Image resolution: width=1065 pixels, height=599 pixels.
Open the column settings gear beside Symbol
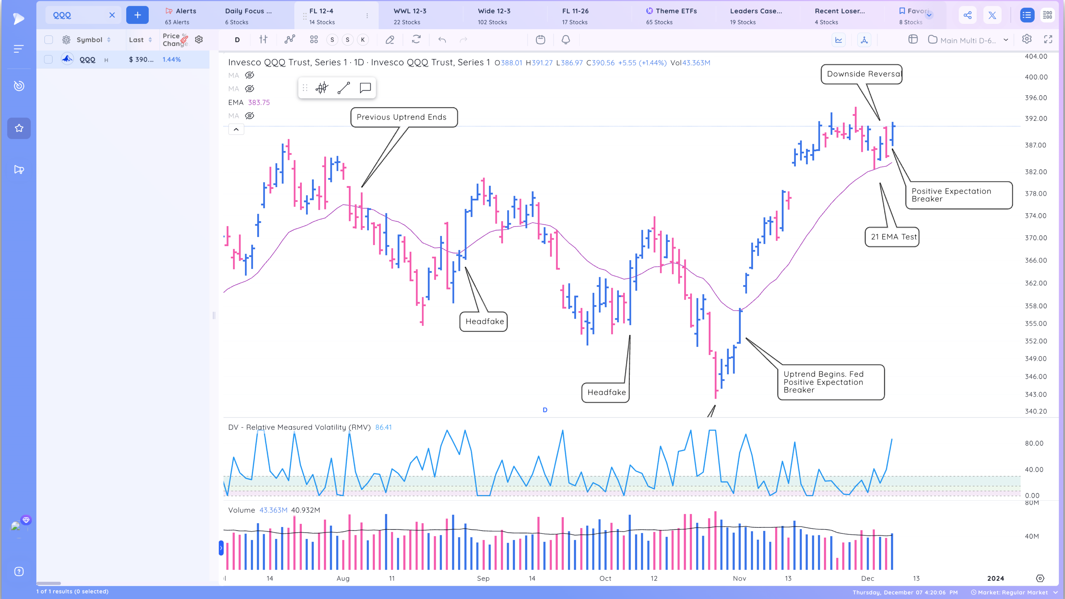(x=66, y=40)
